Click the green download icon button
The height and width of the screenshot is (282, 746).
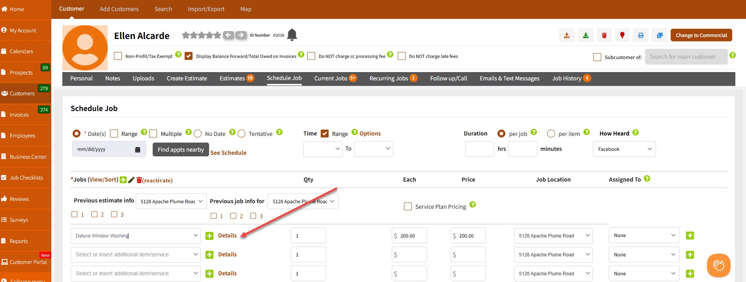585,35
